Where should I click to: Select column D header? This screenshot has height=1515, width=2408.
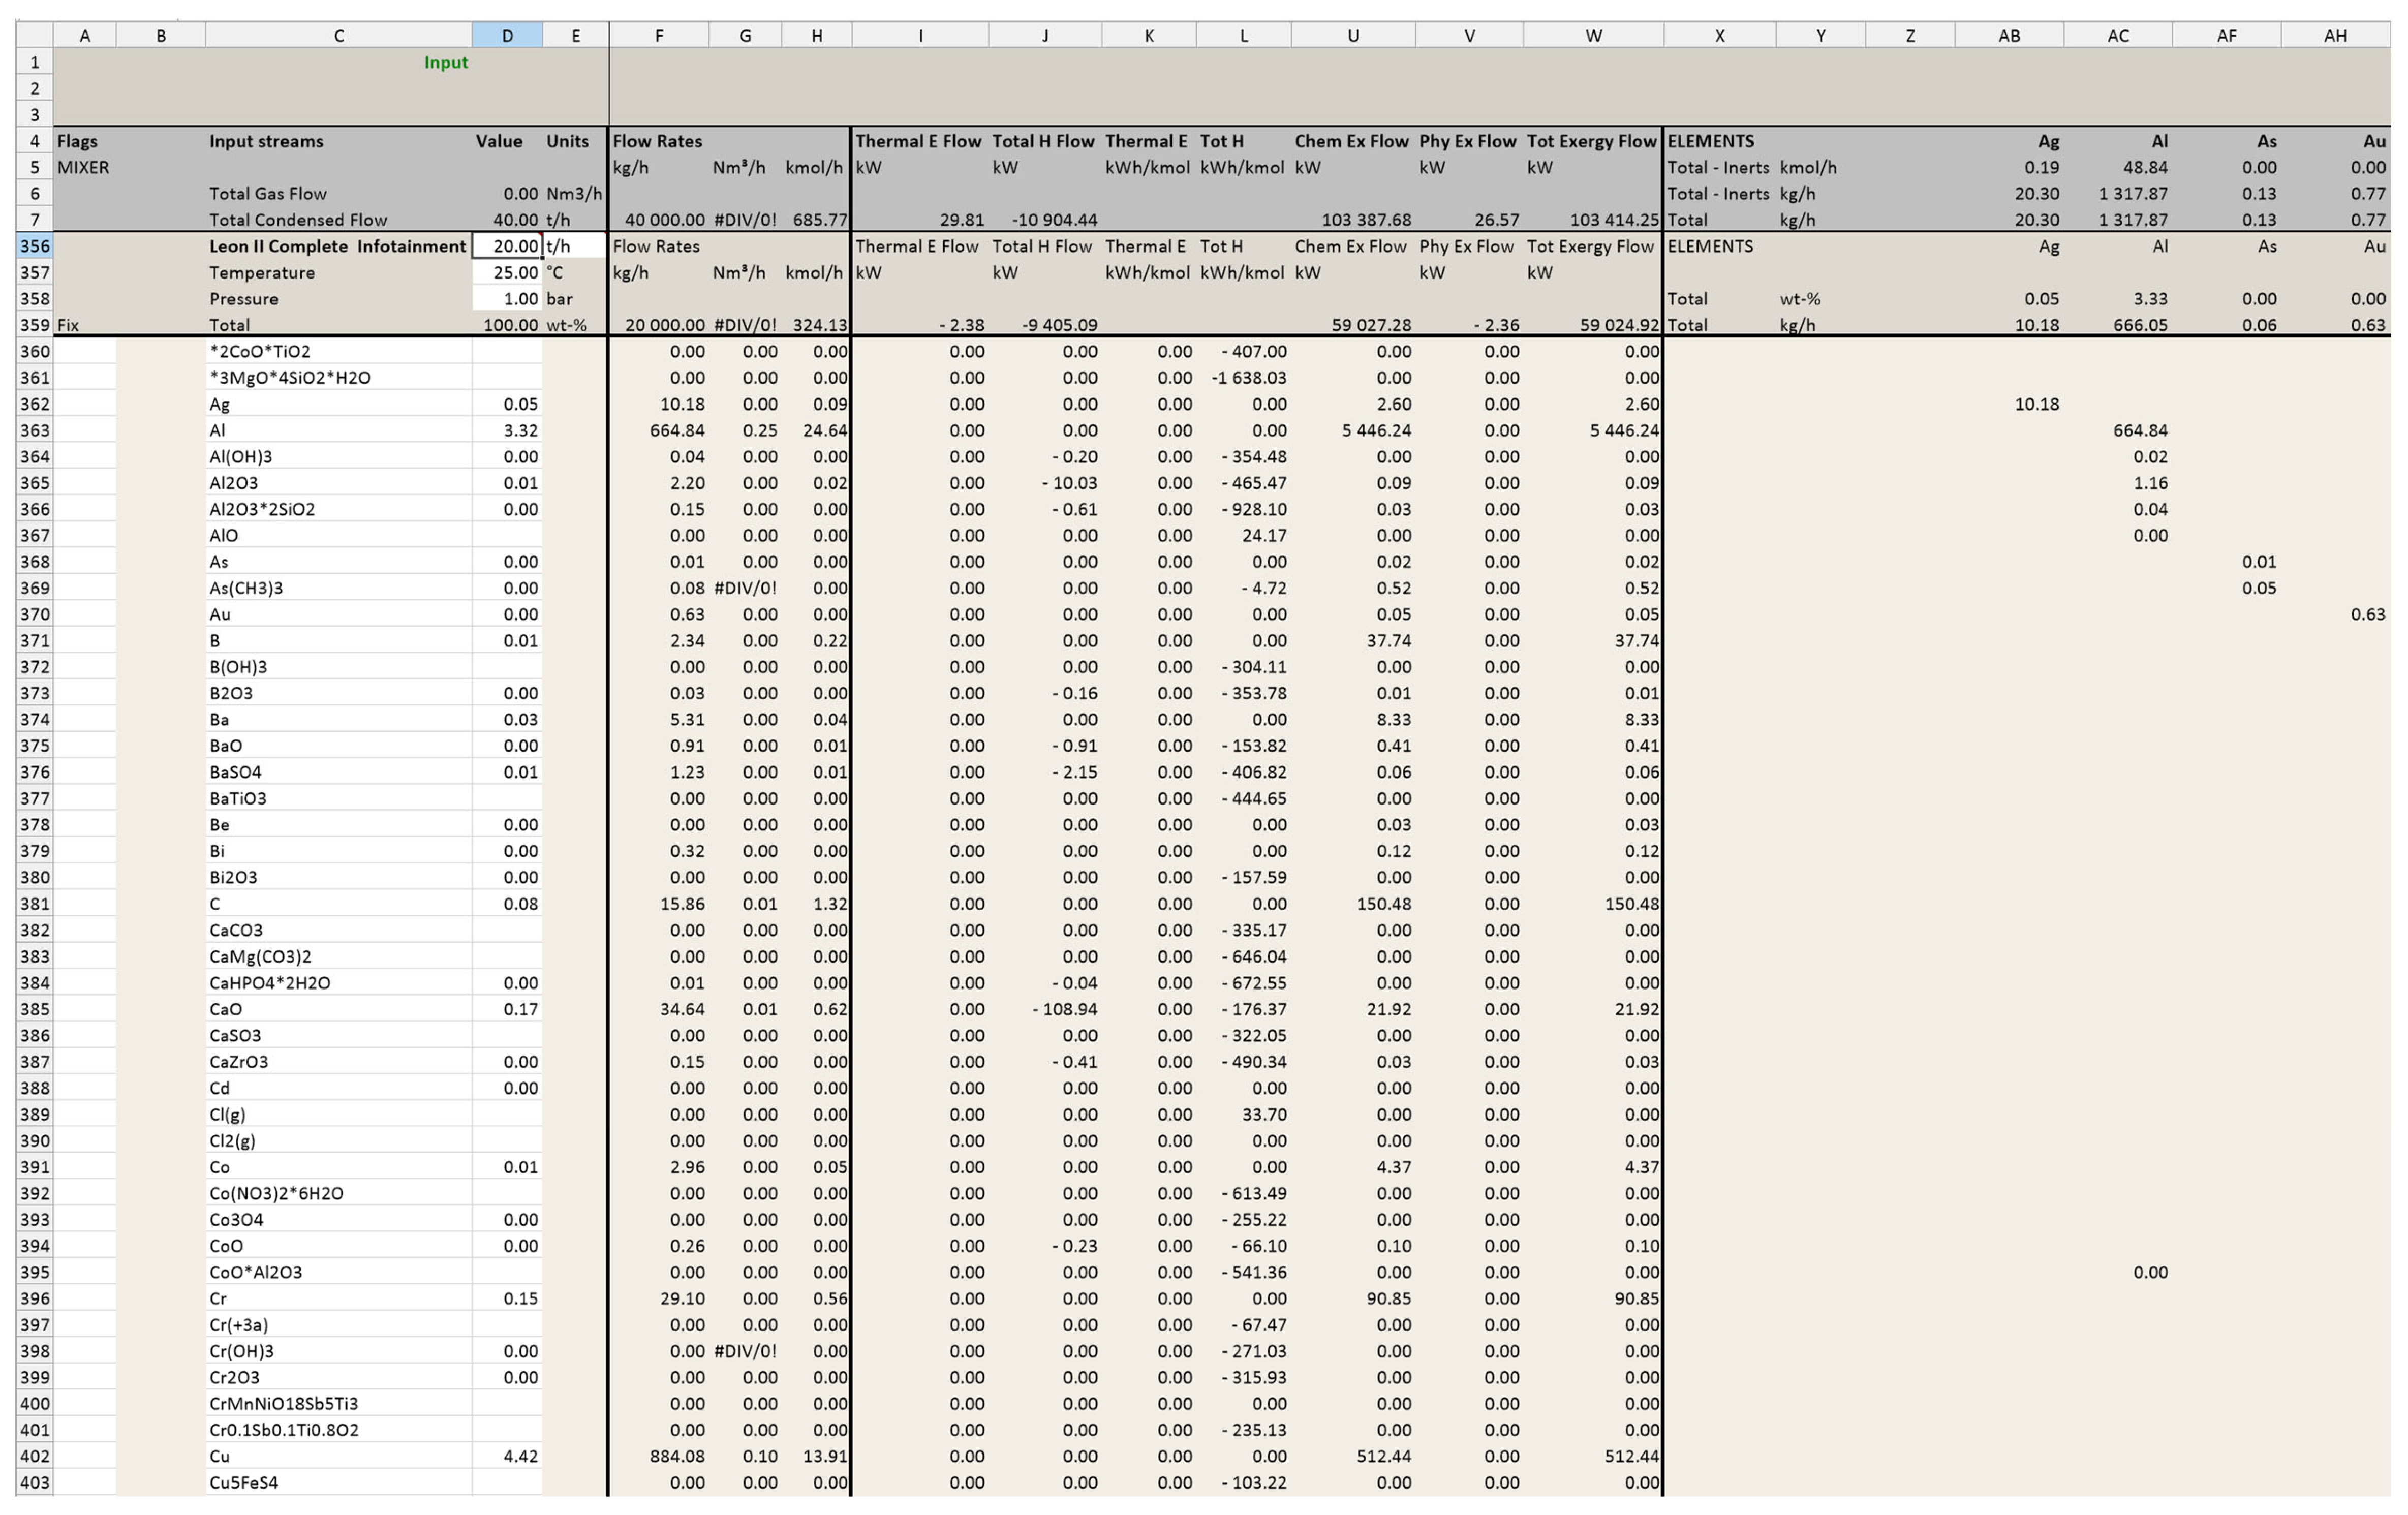(507, 35)
